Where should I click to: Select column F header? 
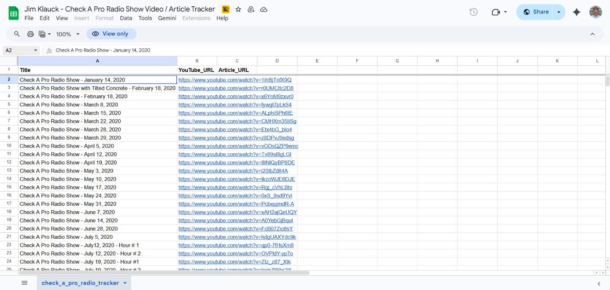coord(357,61)
